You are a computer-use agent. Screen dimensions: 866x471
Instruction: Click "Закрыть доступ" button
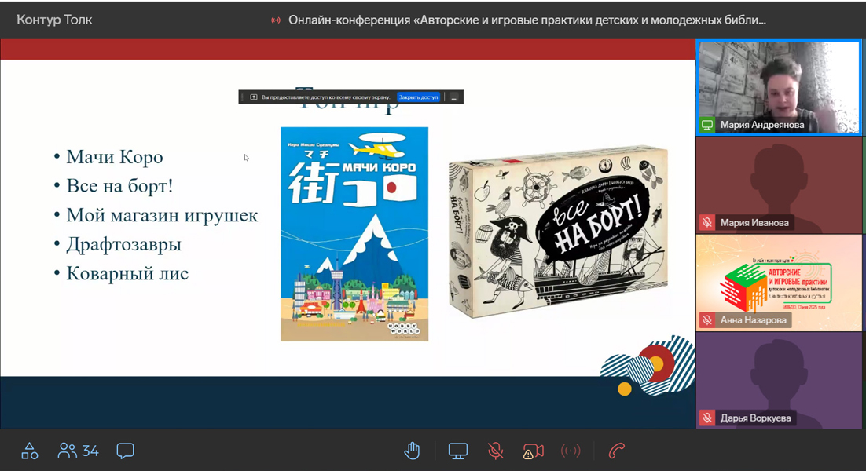click(x=418, y=97)
